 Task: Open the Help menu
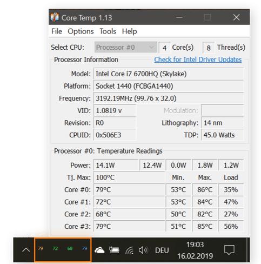click(130, 31)
